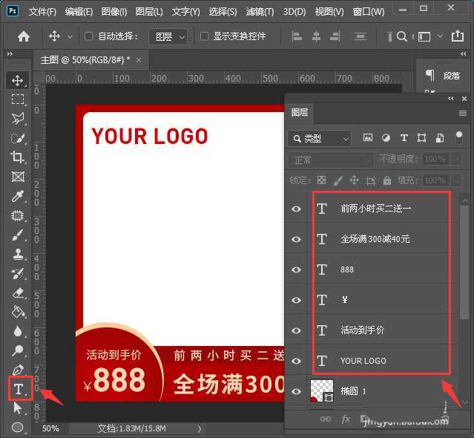Image resolution: width=474 pixels, height=438 pixels.
Task: Select the Move tool in toolbar
Action: tap(18, 80)
